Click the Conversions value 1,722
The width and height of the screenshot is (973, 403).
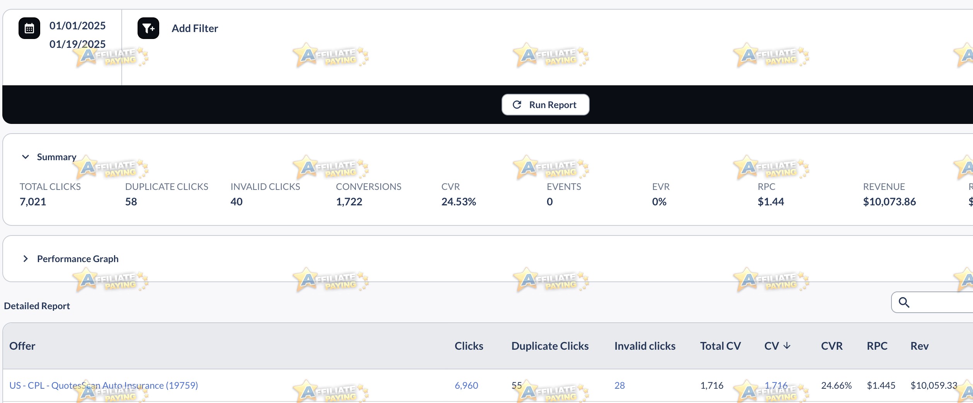click(x=349, y=201)
